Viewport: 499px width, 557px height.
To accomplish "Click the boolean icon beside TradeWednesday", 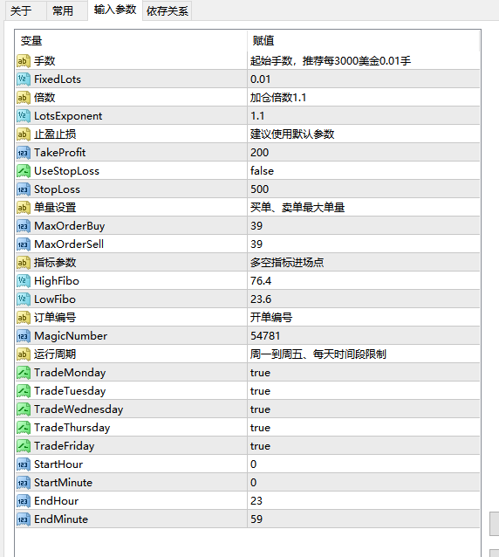I will pyautogui.click(x=23, y=409).
